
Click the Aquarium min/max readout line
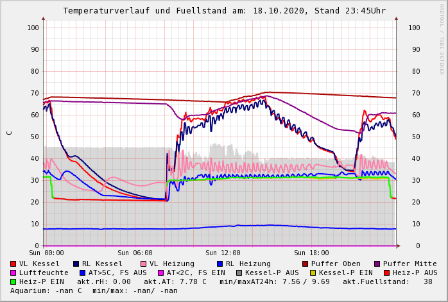(x=94, y=290)
